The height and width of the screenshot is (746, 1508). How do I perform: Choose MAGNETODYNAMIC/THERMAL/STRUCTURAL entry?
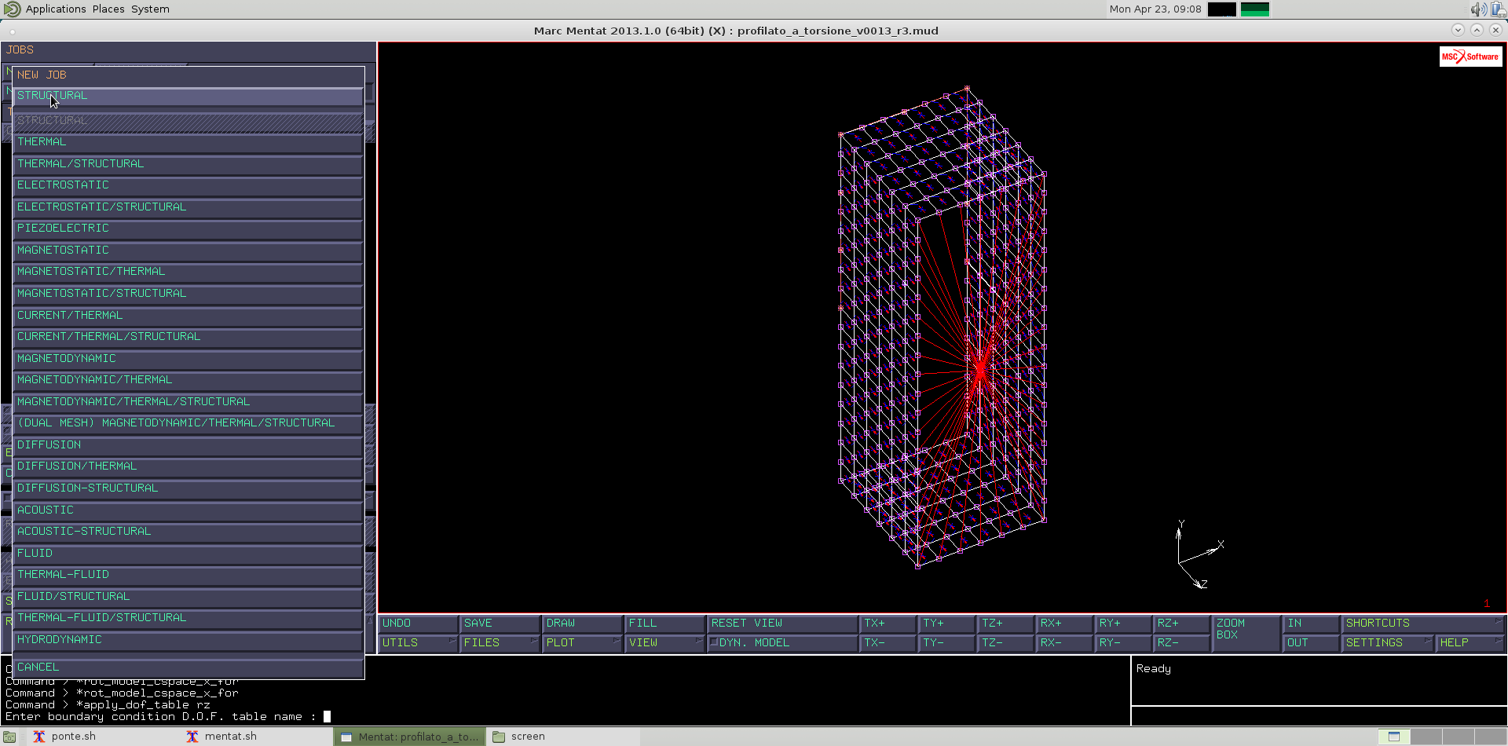coord(188,402)
